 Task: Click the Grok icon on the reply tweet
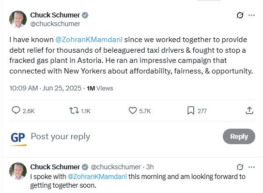[240, 167]
